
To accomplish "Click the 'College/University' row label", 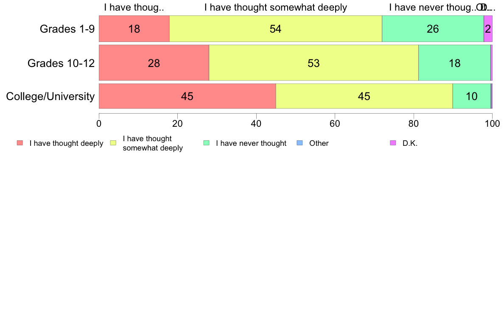I will [50, 96].
